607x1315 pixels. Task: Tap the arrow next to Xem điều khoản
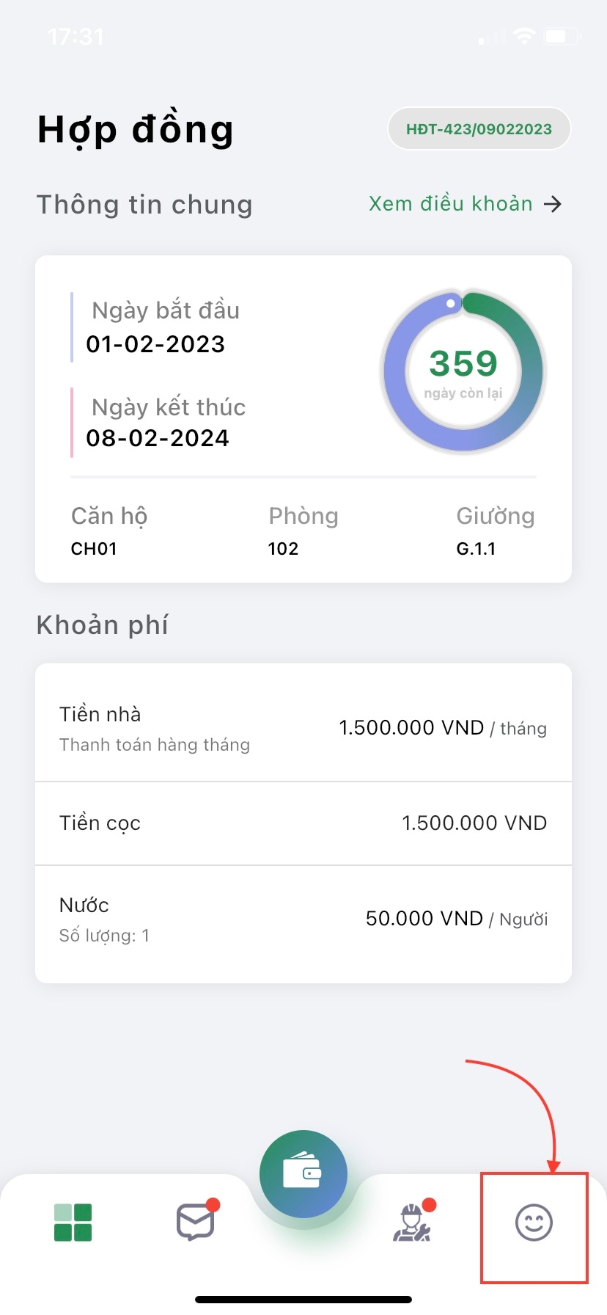[553, 204]
